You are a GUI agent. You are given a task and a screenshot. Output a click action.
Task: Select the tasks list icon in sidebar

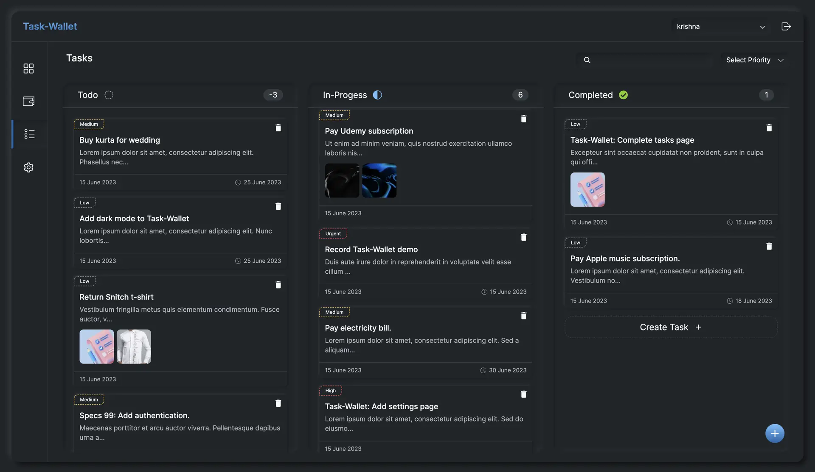28,134
